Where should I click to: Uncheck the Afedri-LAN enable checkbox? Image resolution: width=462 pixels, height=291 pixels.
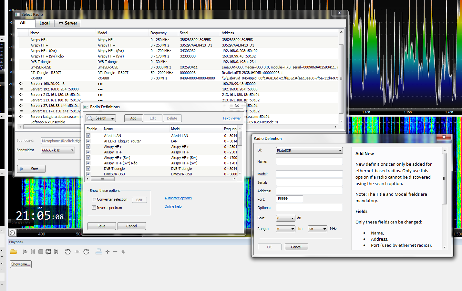88,136
